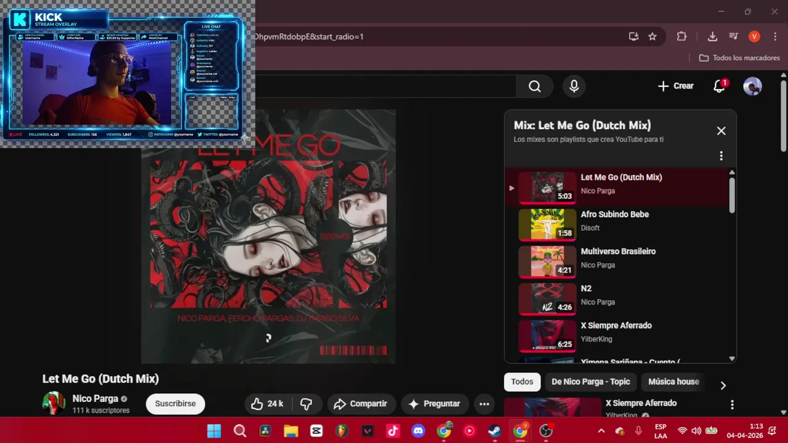Select Multiverso Brasileiro by Nico Parga
This screenshot has height=443, width=788.
[x=617, y=260]
